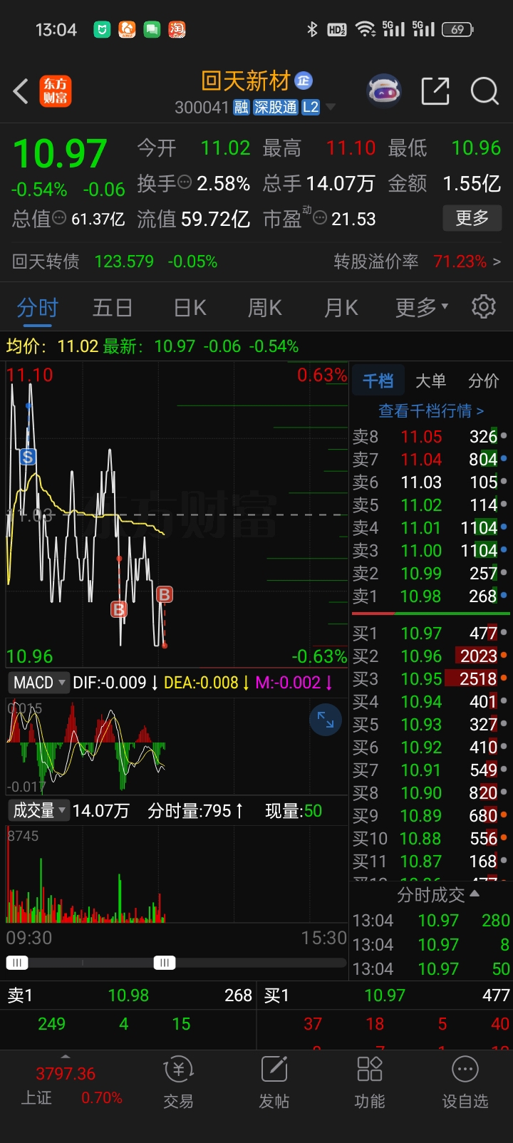
Task: Open 回天转债 bond quote
Action: [x=115, y=262]
